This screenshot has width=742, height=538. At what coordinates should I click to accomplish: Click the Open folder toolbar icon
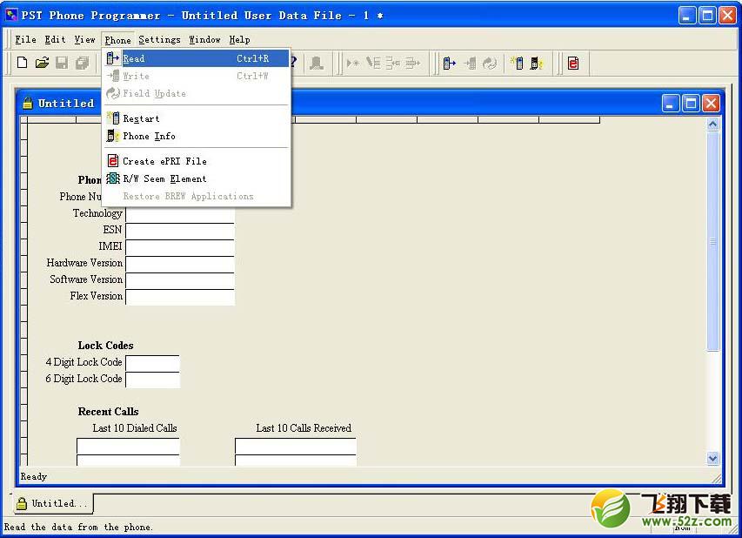(x=42, y=63)
